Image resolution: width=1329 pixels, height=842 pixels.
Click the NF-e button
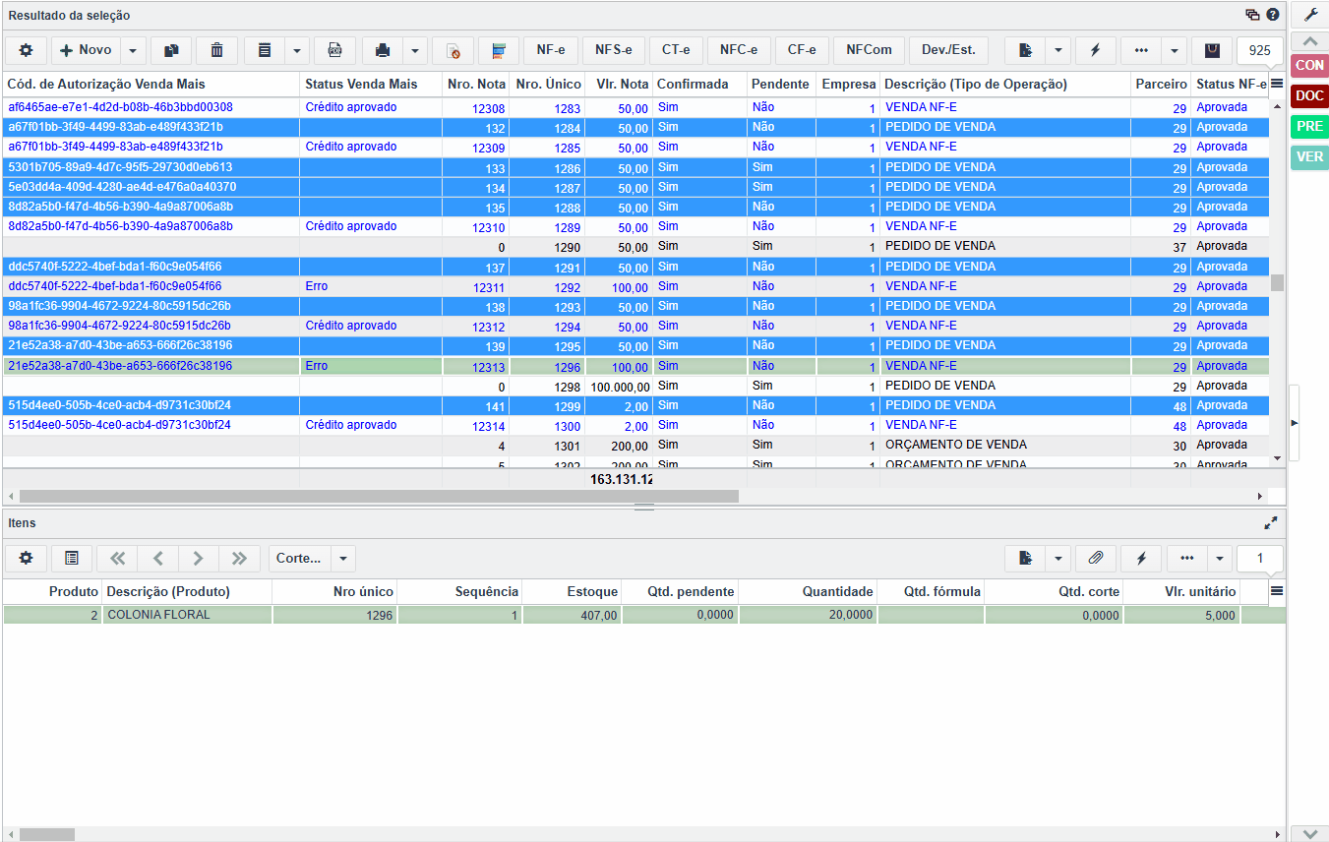[x=551, y=50]
